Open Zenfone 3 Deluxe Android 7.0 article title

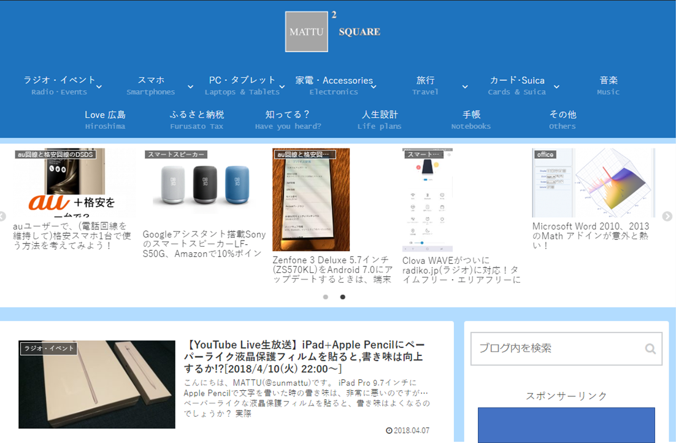coord(332,269)
